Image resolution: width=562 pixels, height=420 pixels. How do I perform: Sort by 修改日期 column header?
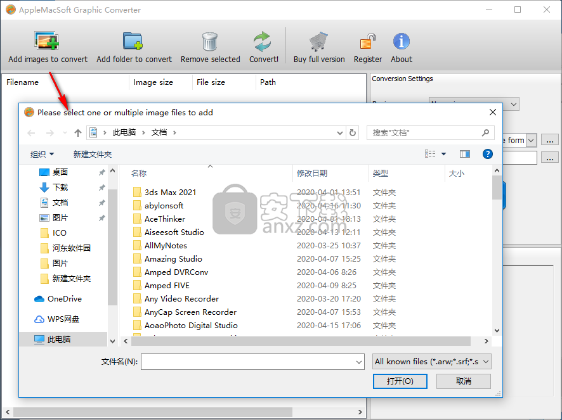click(312, 174)
